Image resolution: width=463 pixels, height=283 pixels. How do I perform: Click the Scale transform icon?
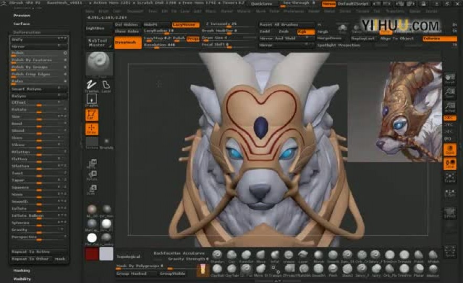[92, 189]
